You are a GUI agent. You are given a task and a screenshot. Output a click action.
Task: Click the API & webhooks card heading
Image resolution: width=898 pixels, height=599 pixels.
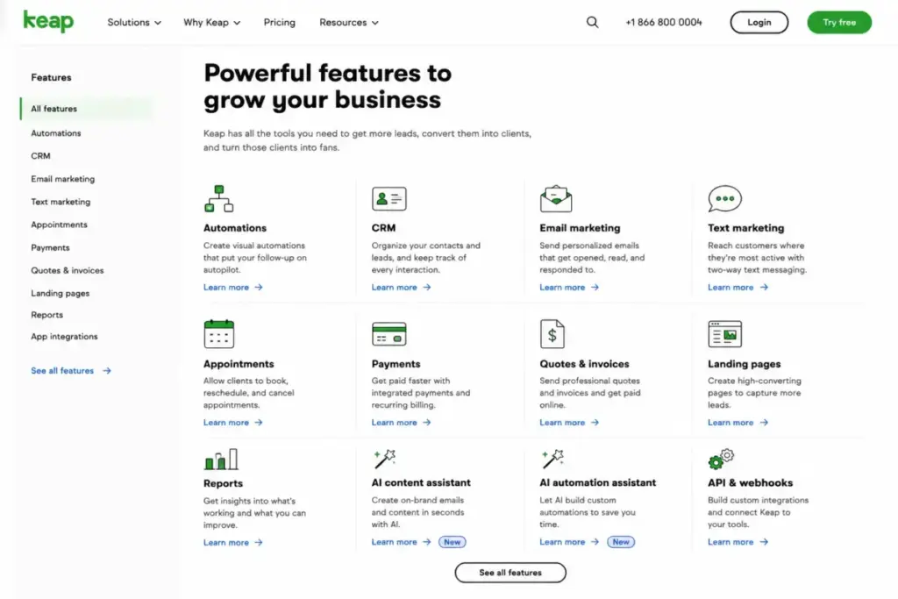[751, 482]
